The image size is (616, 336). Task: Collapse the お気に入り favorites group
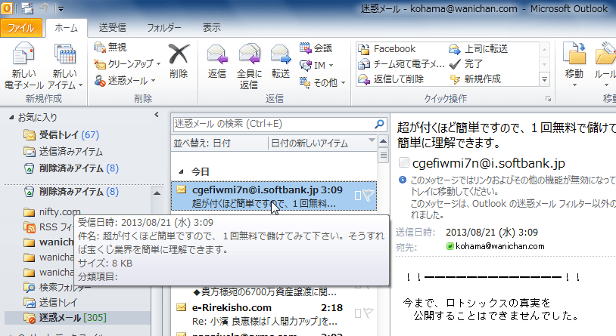[x=11, y=117]
